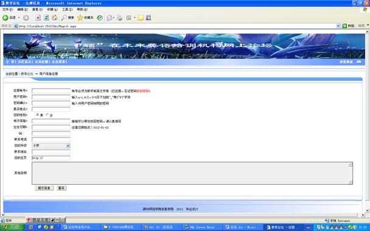370x231 pixels.
Task: Open the 收藏 (Favorites) menu
Action: (x=52, y=10)
